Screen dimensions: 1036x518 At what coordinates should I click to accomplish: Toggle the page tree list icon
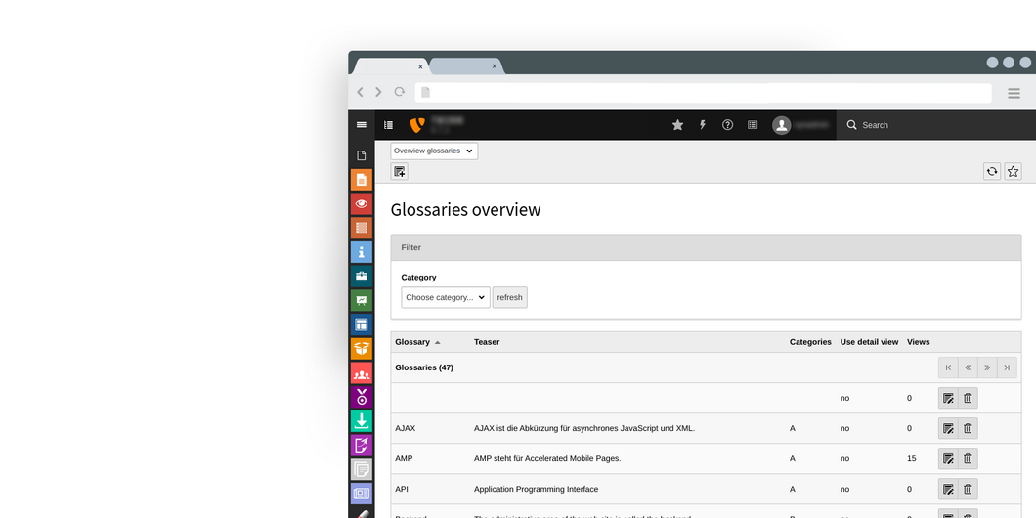(x=389, y=125)
